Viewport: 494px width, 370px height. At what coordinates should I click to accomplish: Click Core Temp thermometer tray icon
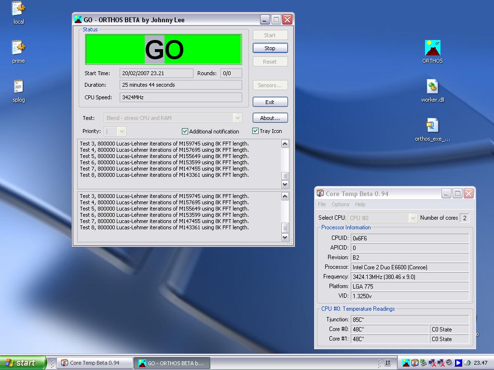pyautogui.click(x=414, y=363)
